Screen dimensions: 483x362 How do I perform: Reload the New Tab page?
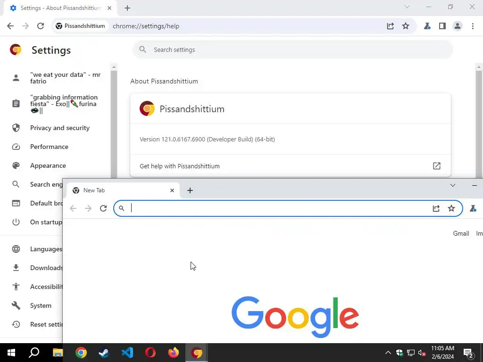pyautogui.click(x=103, y=208)
